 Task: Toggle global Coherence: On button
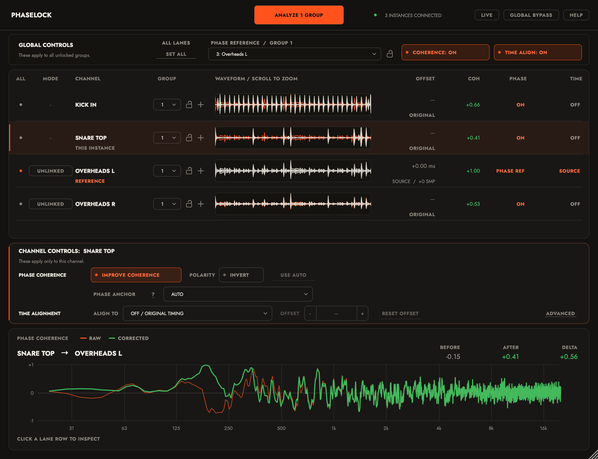(445, 52)
